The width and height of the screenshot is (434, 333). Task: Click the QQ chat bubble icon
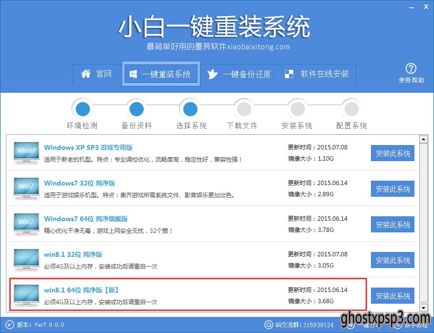[x=268, y=325]
